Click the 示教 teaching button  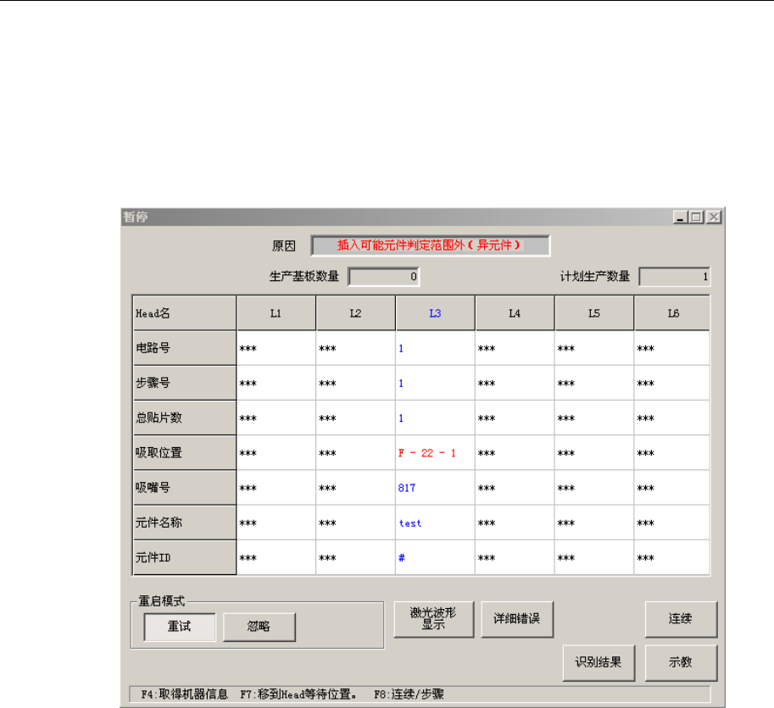click(x=681, y=662)
